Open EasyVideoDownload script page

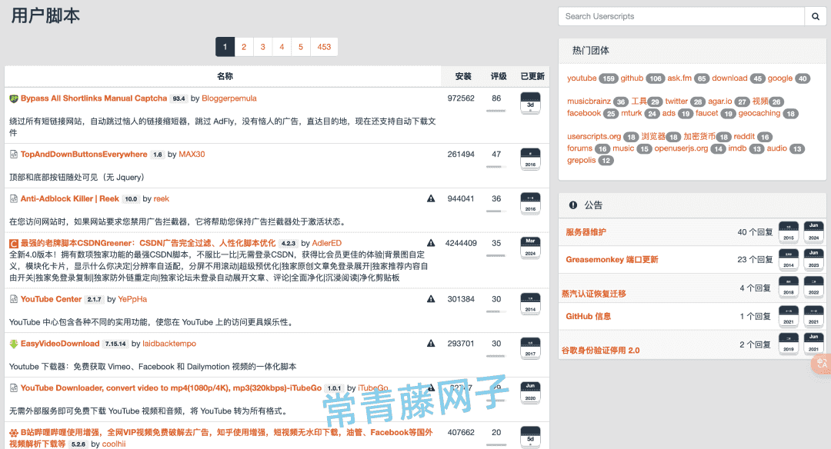(60, 344)
